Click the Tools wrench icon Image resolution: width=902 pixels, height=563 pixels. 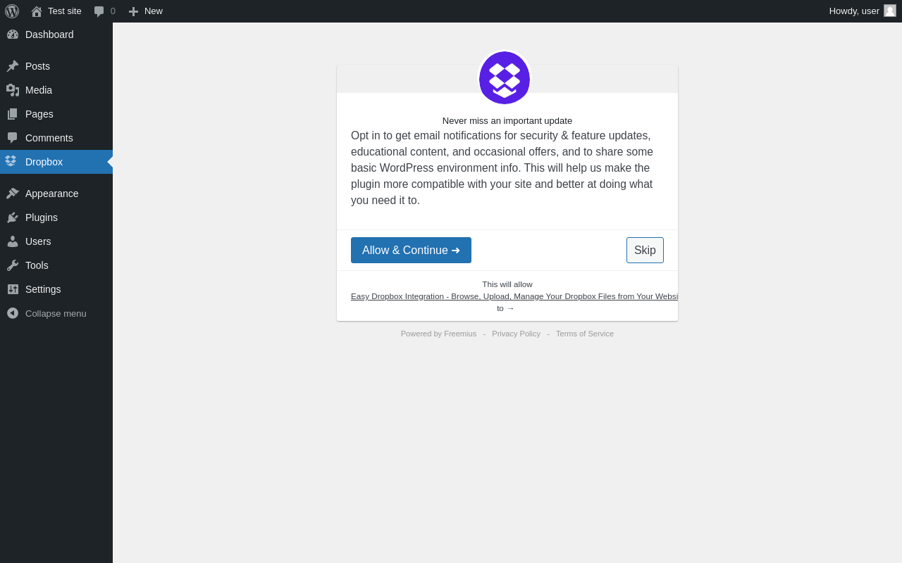pos(13,265)
